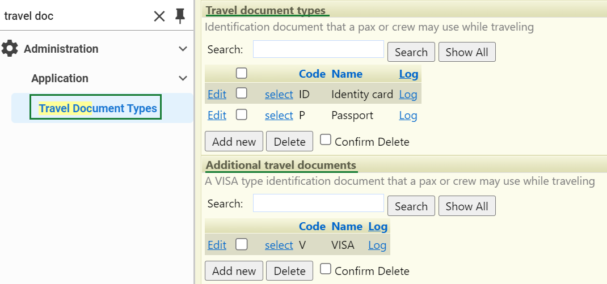Screen dimensions: 607x284
Task: Click the Administration gear icon
Action: 10,49
